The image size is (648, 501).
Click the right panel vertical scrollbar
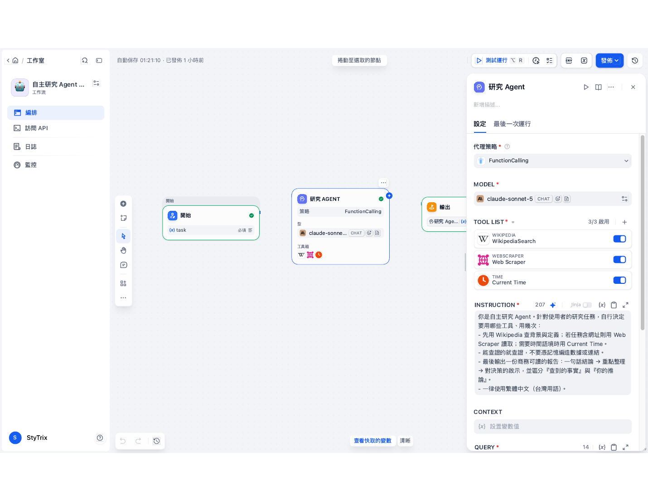point(642,233)
